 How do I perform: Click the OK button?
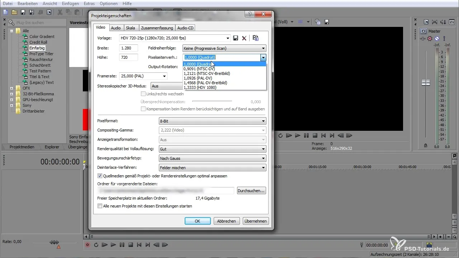198,221
